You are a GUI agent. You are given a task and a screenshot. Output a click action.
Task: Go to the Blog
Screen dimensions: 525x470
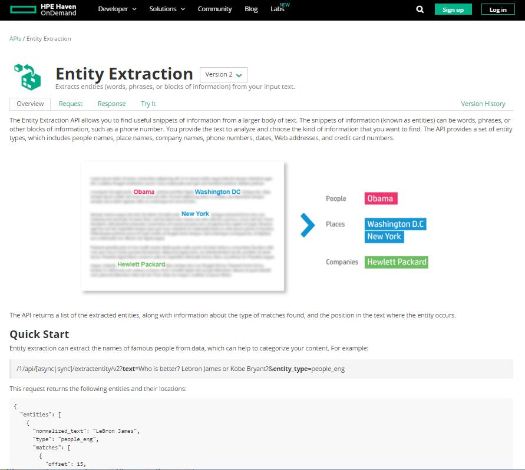(251, 9)
